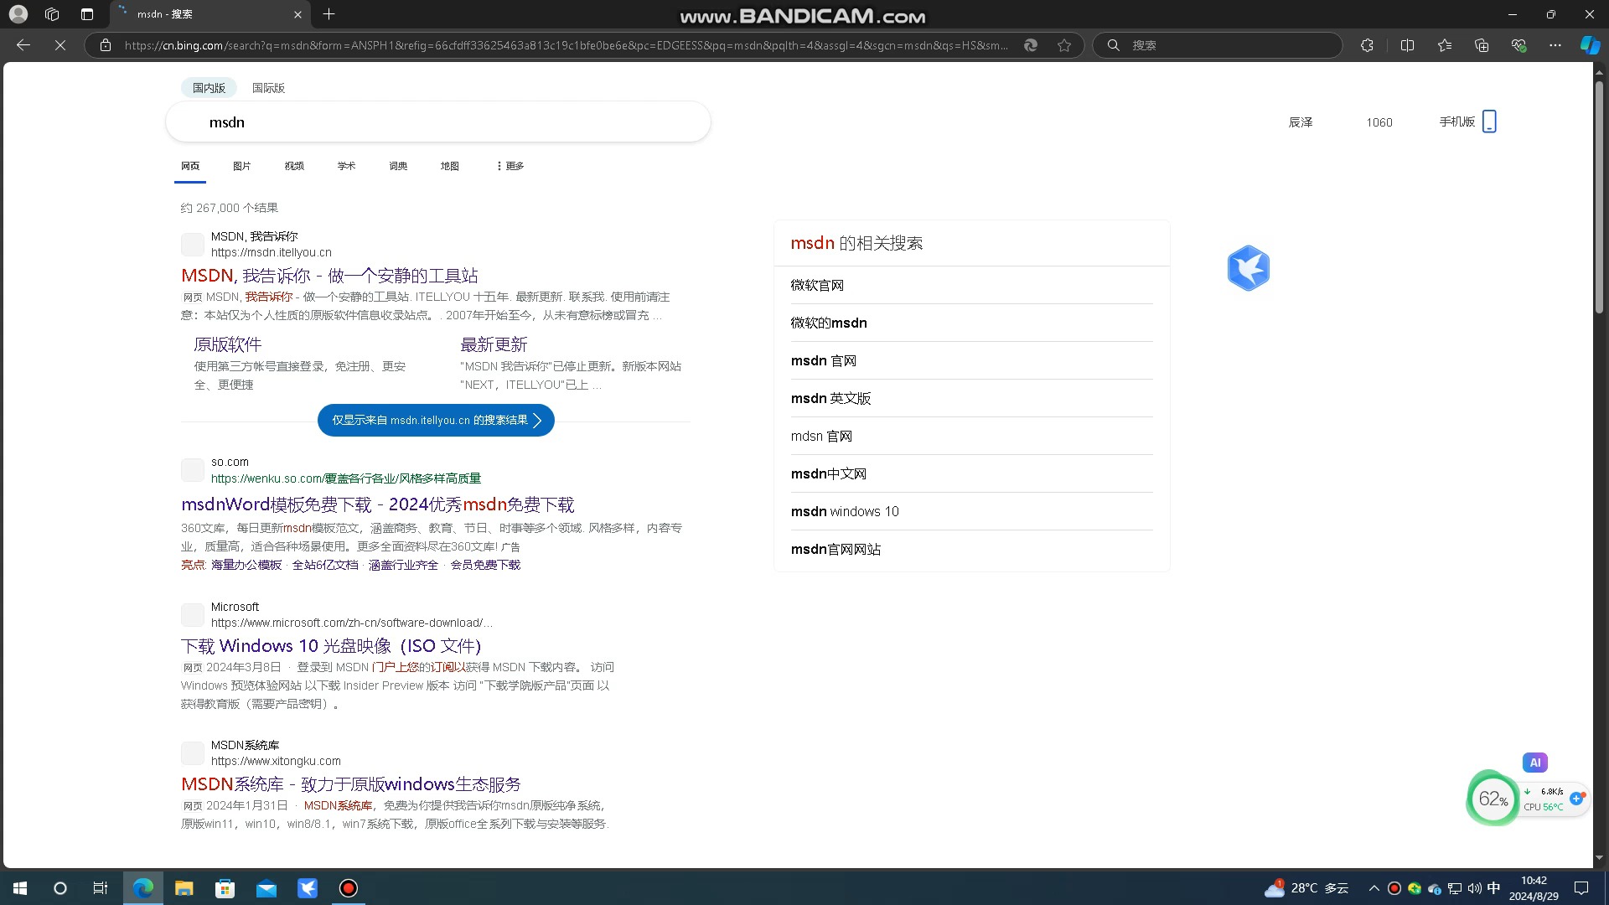Open 下载 Windows 10 光盘映像 result

[x=331, y=646]
